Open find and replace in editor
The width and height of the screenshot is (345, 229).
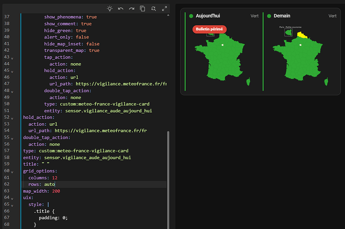point(153,8)
